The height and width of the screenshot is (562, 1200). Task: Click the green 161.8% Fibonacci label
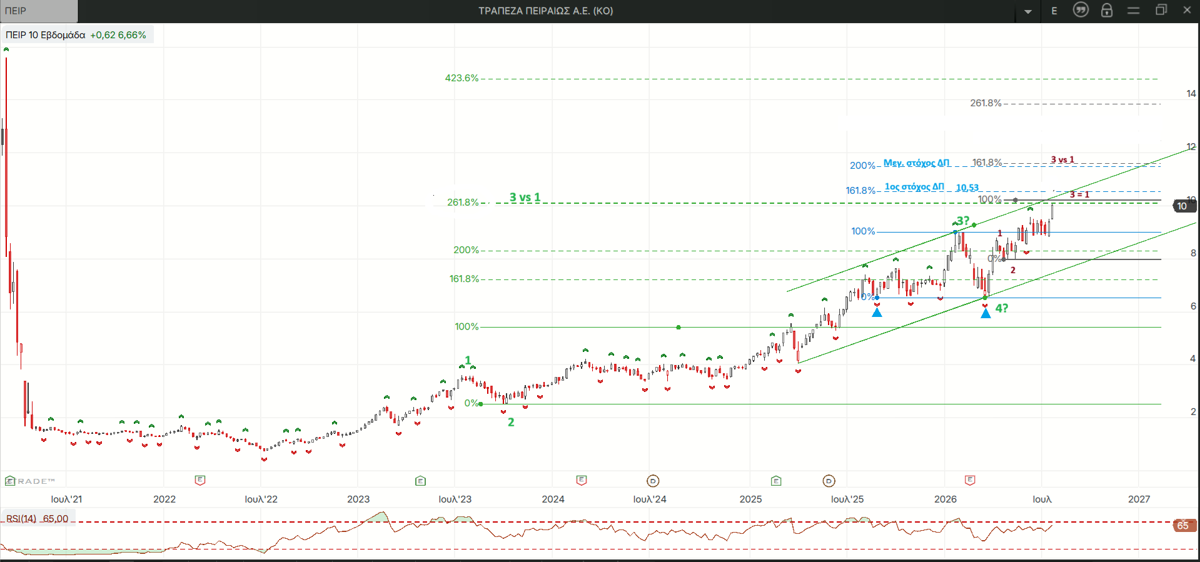464,279
